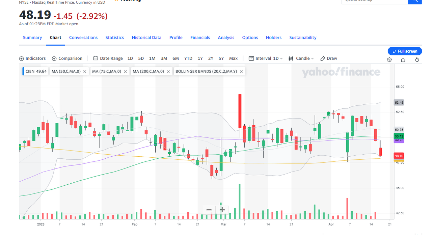Image resolution: width=432 pixels, height=235 pixels.
Task: Remove the MA 200 indicator
Action: point(168,72)
